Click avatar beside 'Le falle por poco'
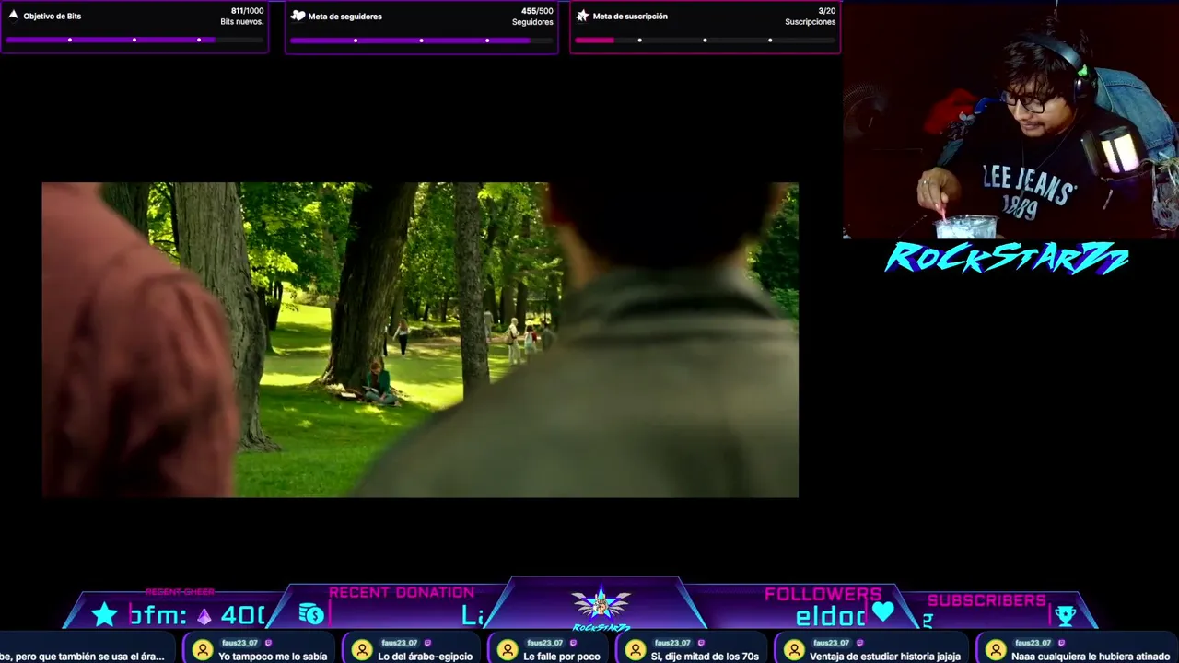 (x=508, y=650)
